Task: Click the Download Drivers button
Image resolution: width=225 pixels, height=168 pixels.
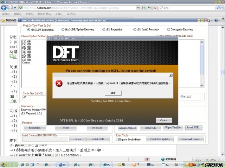Action: 191,139
